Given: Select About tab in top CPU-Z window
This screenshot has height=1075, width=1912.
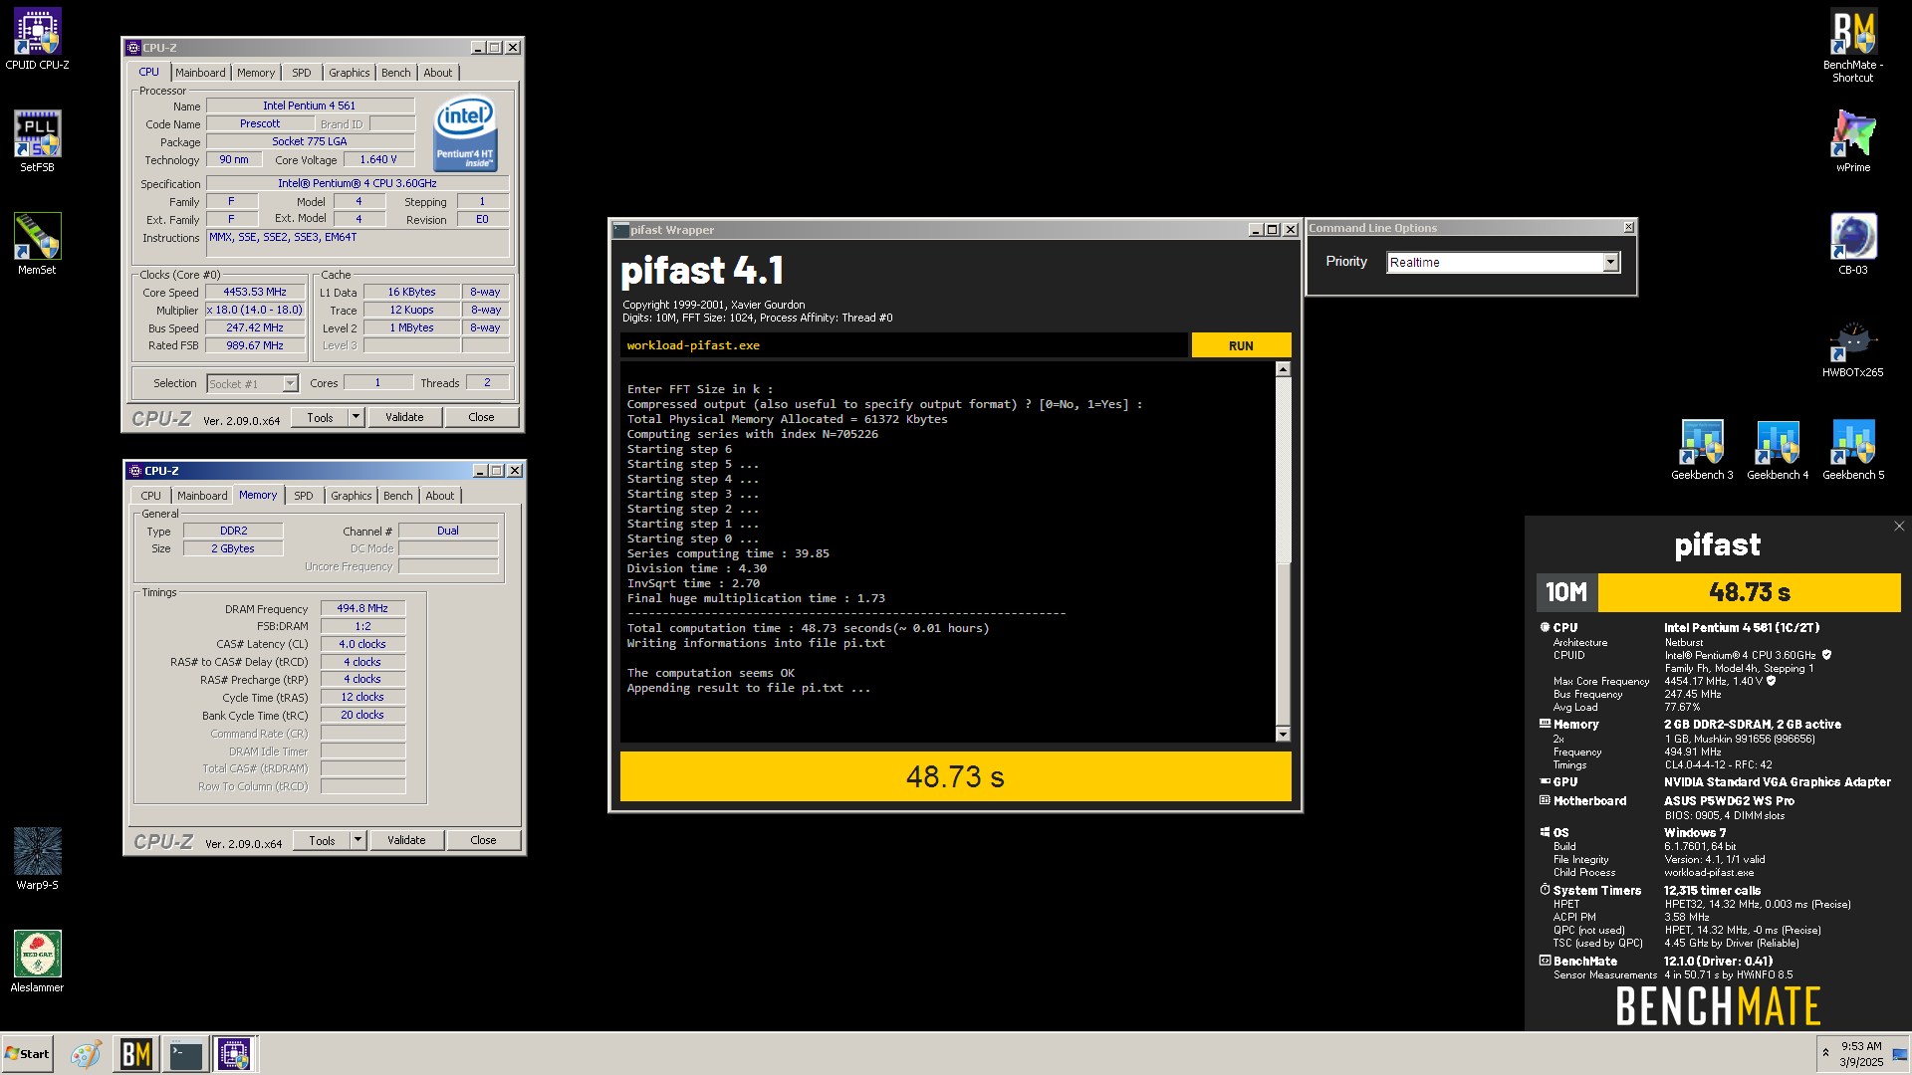Looking at the screenshot, I should click(x=438, y=73).
